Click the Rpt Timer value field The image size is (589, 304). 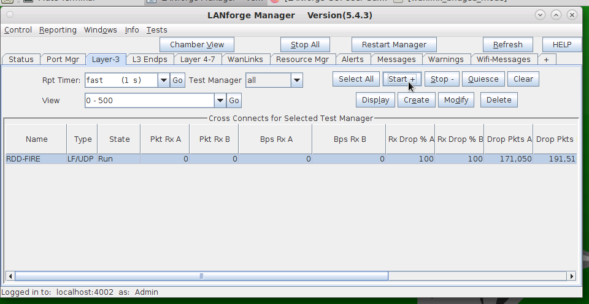[x=121, y=80]
